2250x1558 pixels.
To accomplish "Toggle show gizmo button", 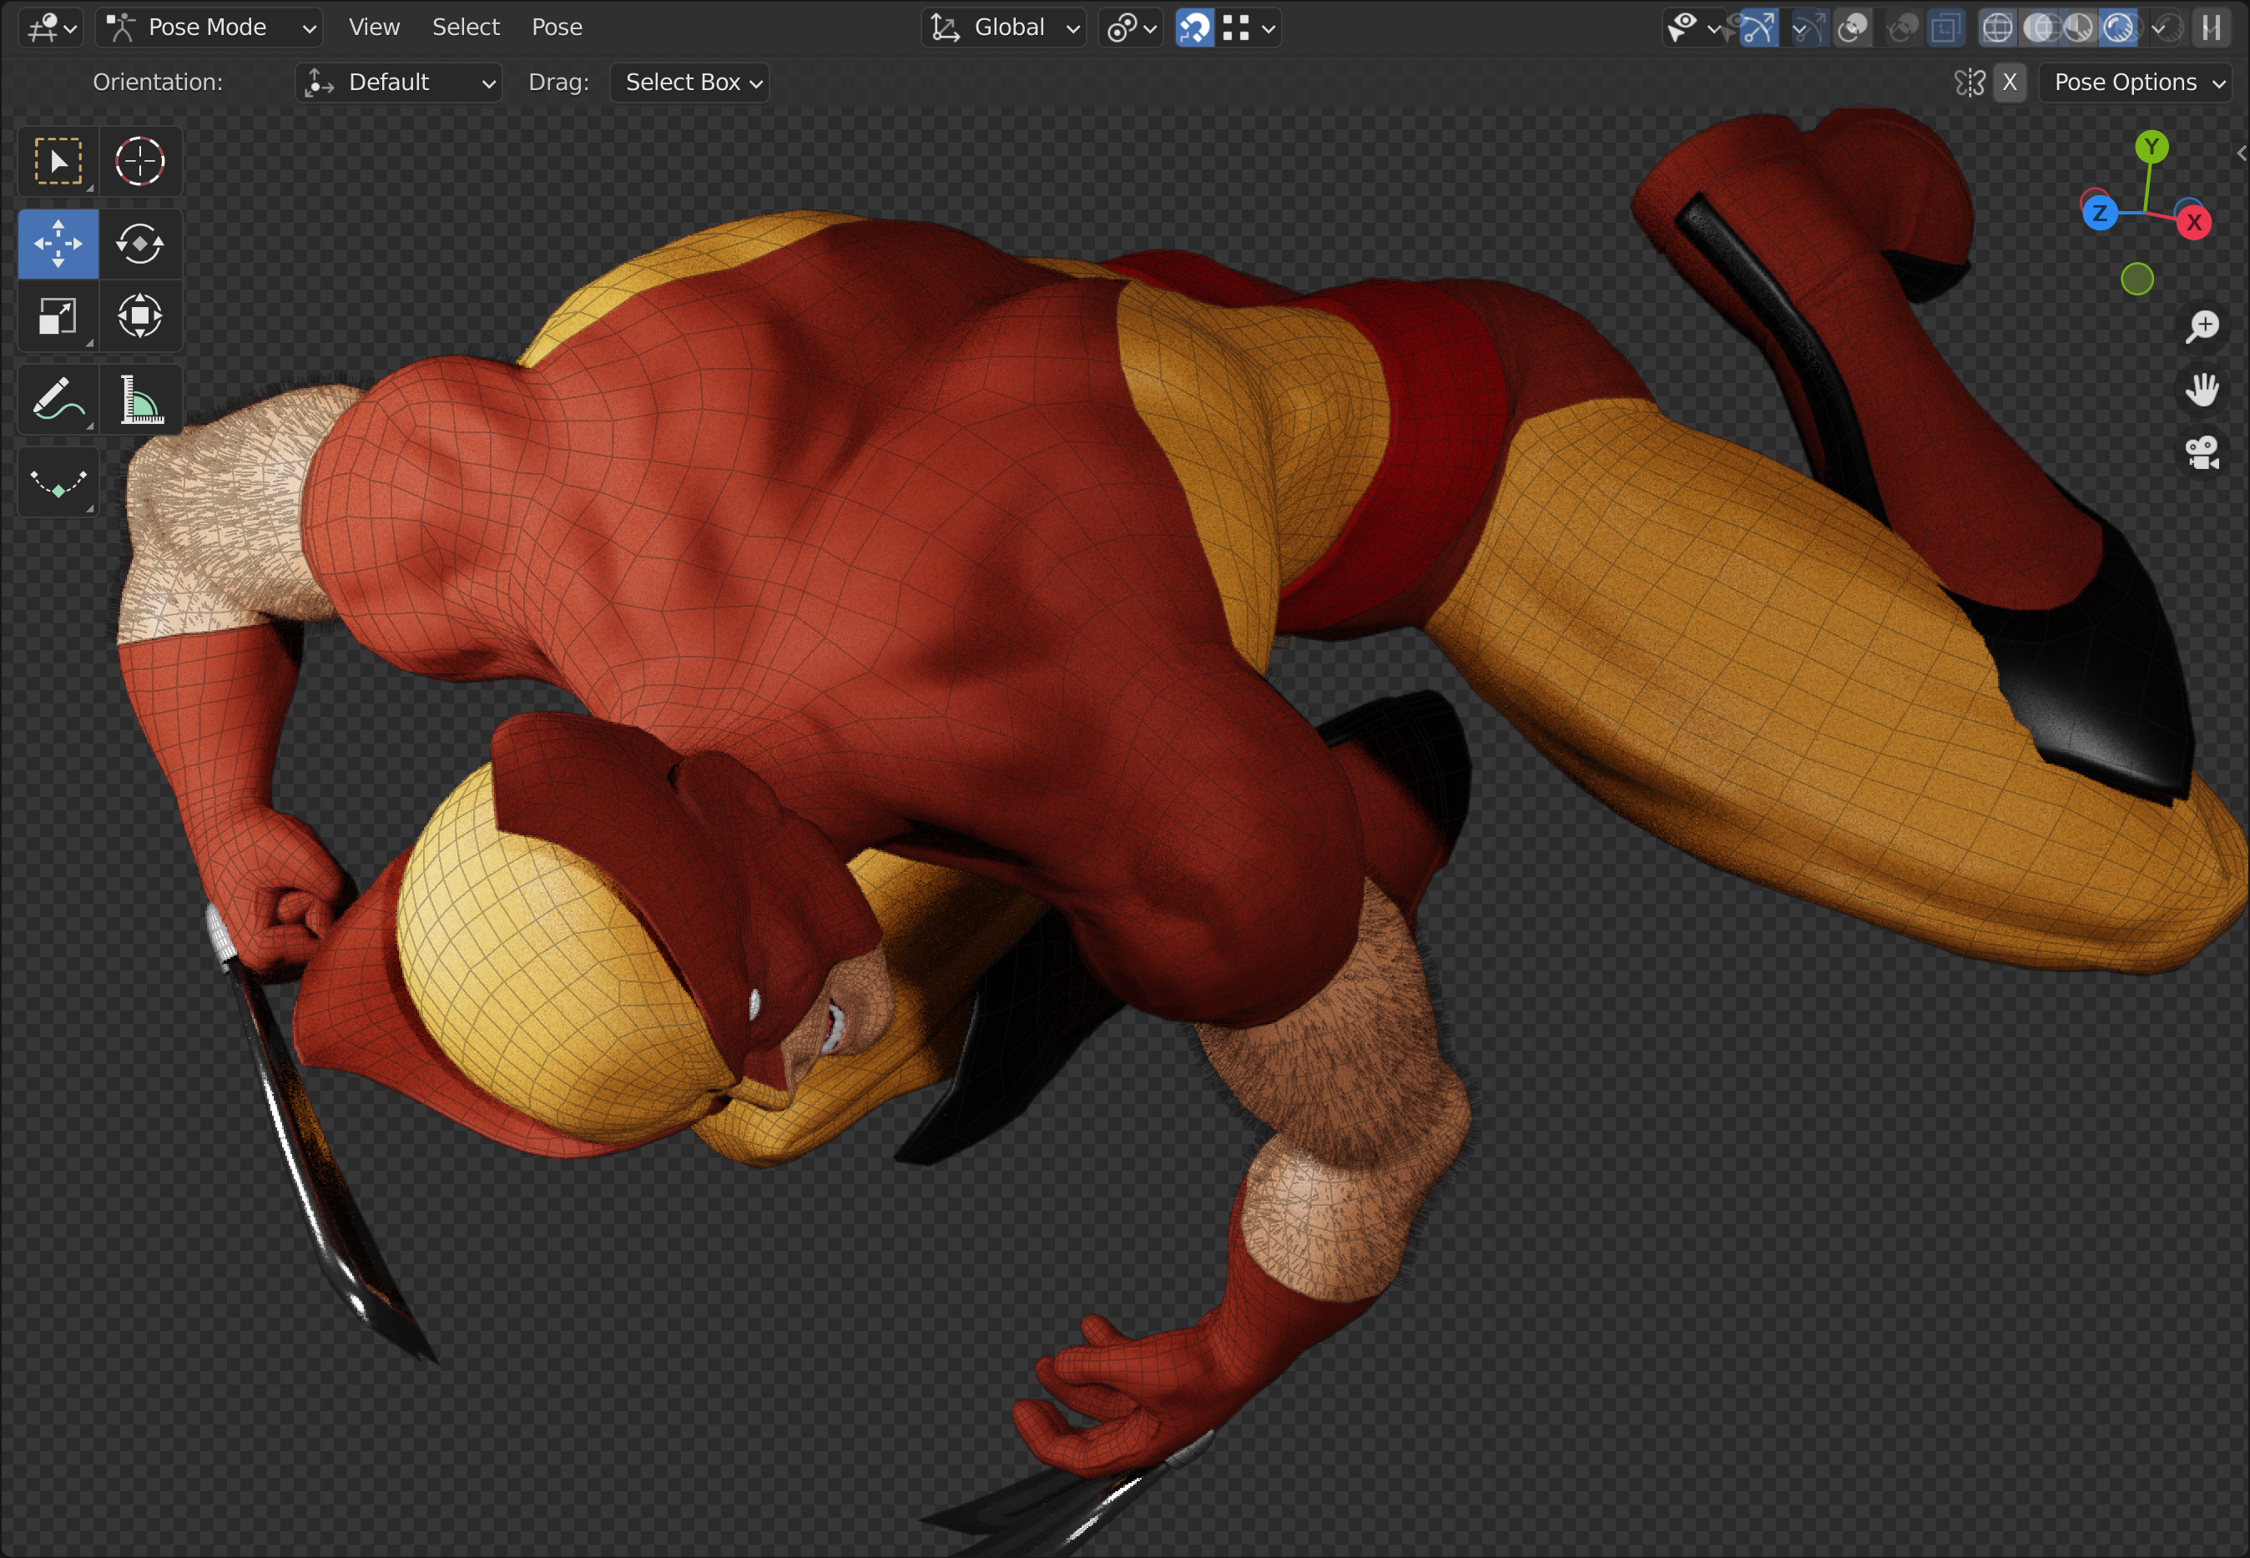I will tap(1759, 28).
